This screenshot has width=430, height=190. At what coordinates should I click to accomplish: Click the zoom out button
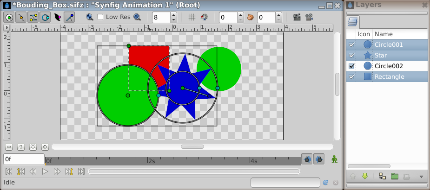click(x=9, y=147)
